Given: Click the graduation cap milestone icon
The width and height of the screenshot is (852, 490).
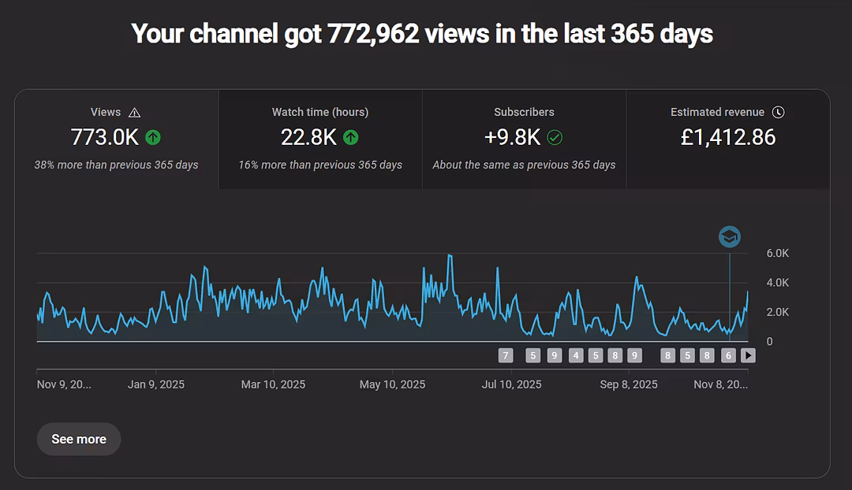Looking at the screenshot, I should coord(729,236).
